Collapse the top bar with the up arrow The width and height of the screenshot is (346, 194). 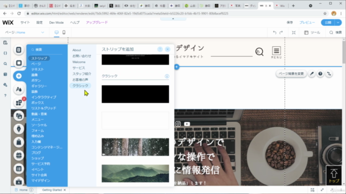[173, 19]
